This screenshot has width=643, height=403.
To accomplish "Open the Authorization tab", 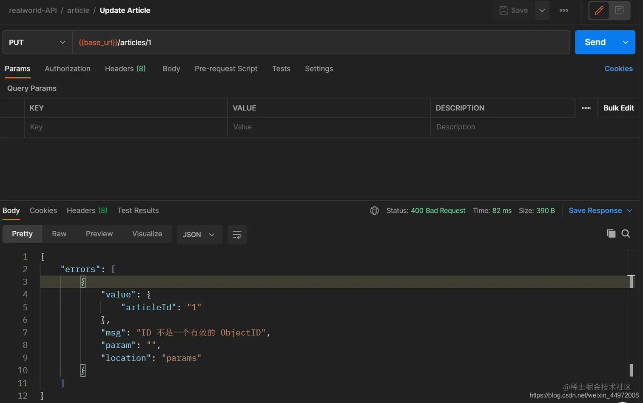I will click(68, 68).
